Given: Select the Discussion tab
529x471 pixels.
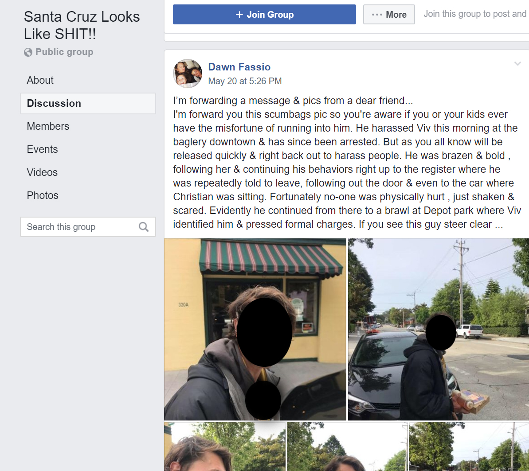Looking at the screenshot, I should [88, 104].
